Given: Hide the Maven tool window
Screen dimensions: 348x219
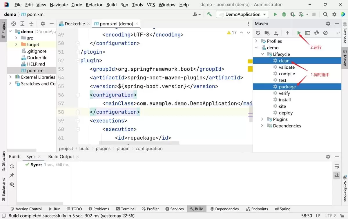Looking at the screenshot, I should 337,23.
